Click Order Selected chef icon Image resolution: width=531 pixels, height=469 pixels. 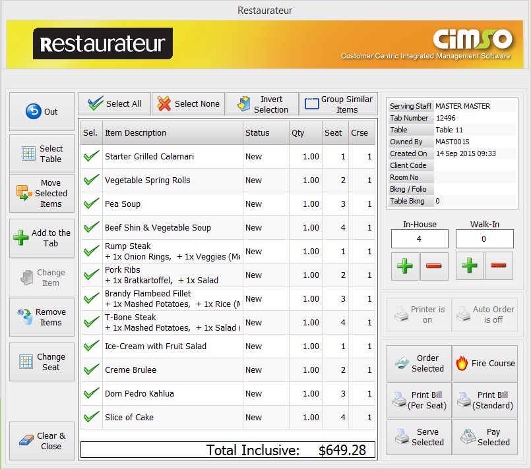click(x=402, y=363)
